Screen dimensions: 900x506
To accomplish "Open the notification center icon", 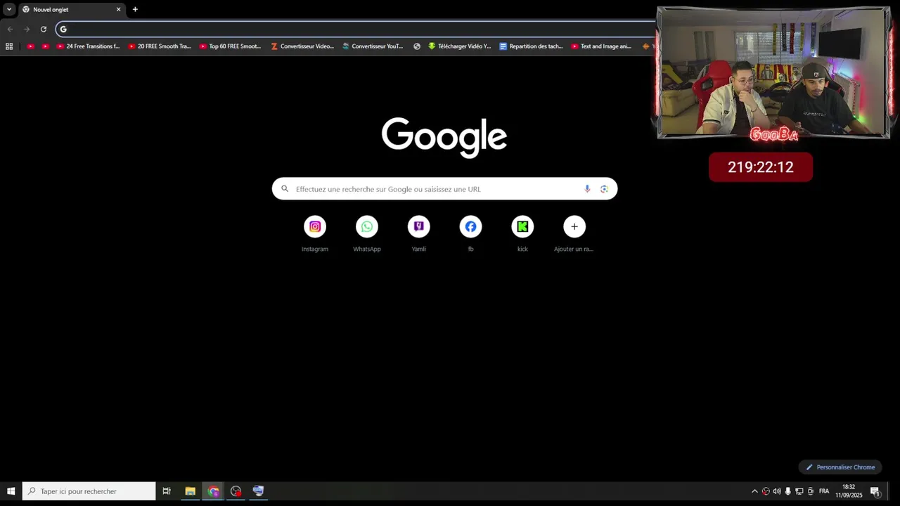I will click(x=875, y=491).
